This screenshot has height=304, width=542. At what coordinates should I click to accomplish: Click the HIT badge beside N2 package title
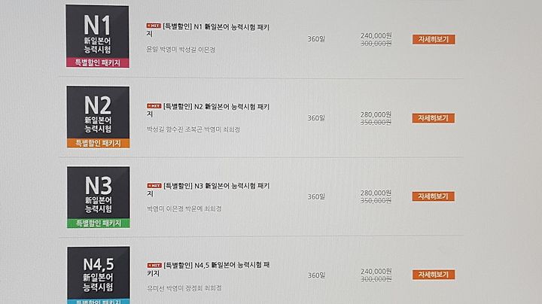154,106
